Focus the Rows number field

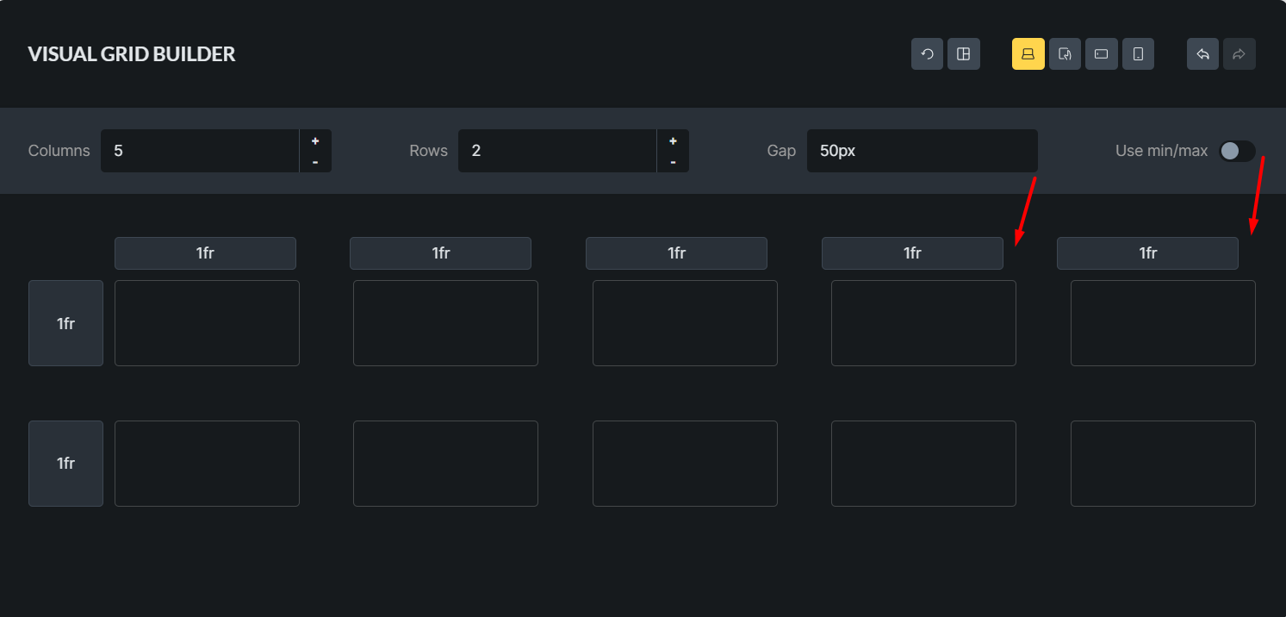pos(557,151)
